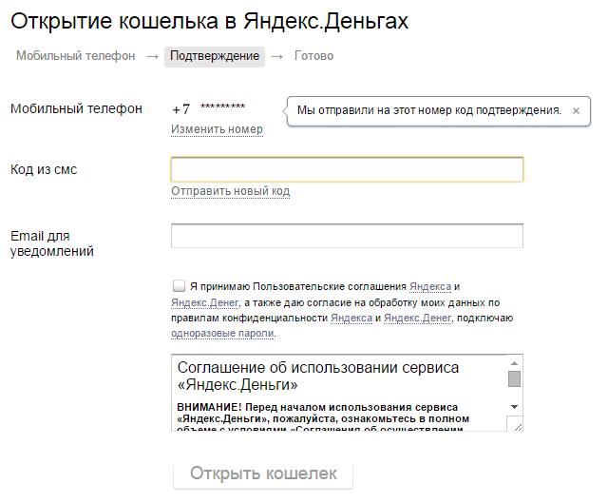Focus the 'Email для уведомлений' field
The width and height of the screenshot is (608, 503).
(x=347, y=236)
